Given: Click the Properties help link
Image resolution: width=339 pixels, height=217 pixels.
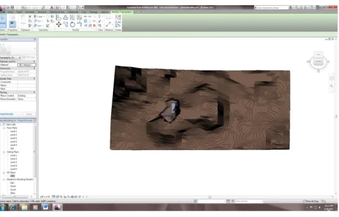Looking at the screenshot, I should point(6,114).
